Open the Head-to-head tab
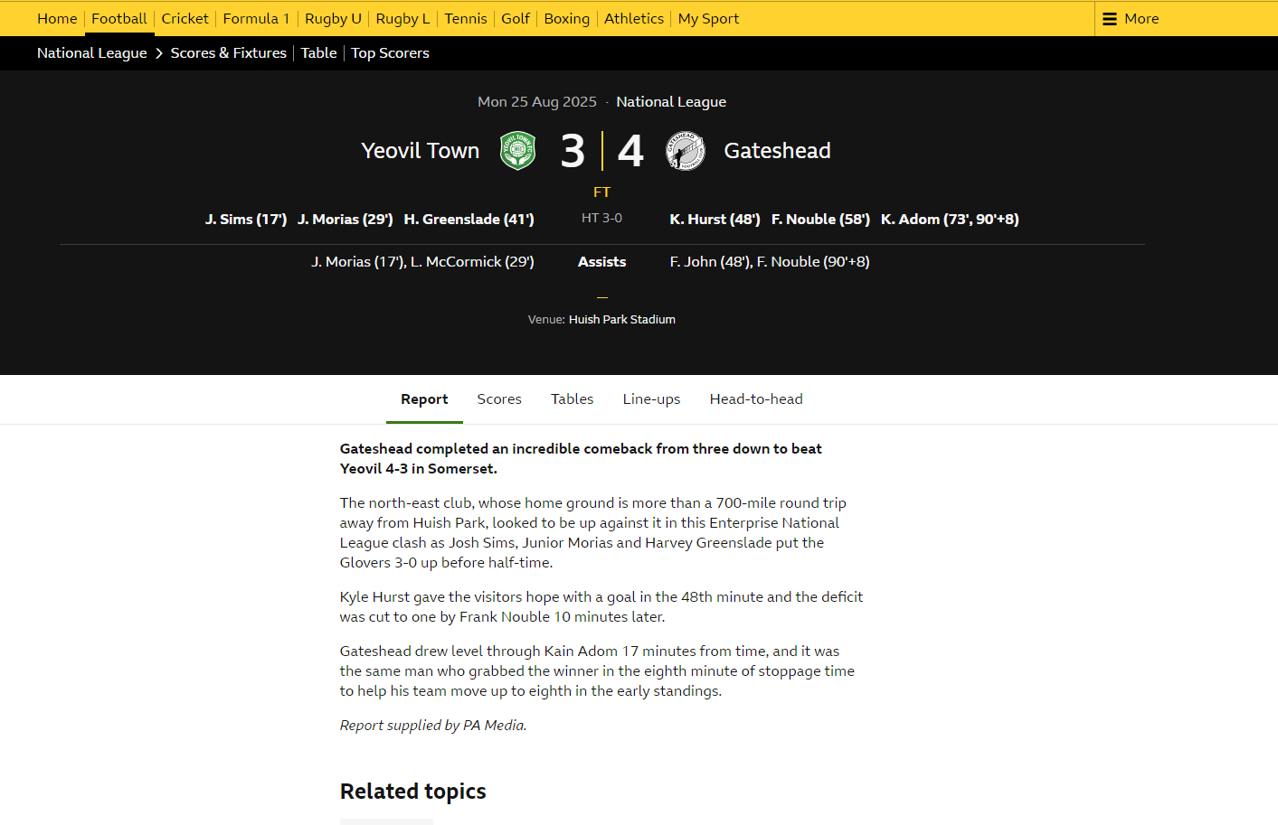This screenshot has height=825, width=1278. (x=756, y=399)
